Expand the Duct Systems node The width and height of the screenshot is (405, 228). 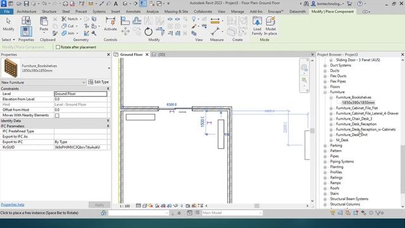325,66
